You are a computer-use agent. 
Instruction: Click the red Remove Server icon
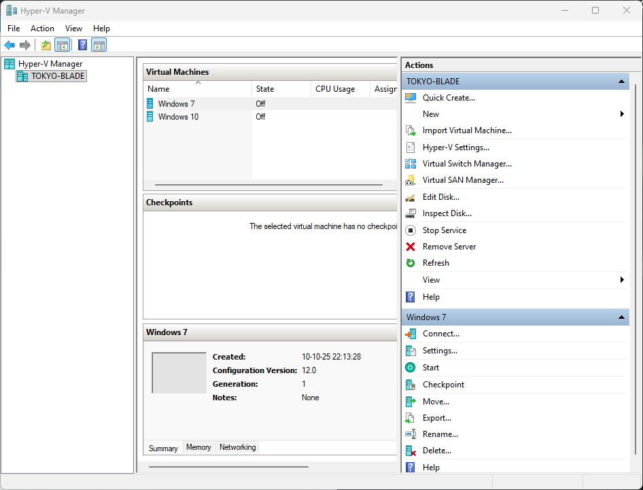pos(411,247)
